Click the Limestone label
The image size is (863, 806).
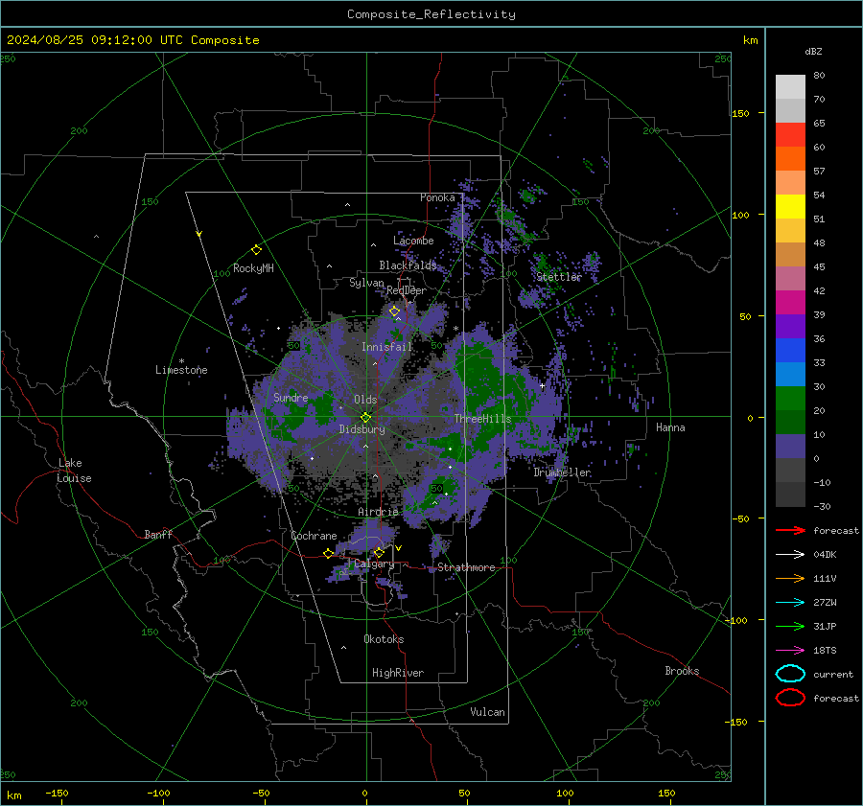click(x=181, y=370)
